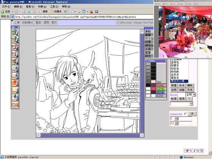Click the IE History round green icon
The image size is (212, 159).
66,12
